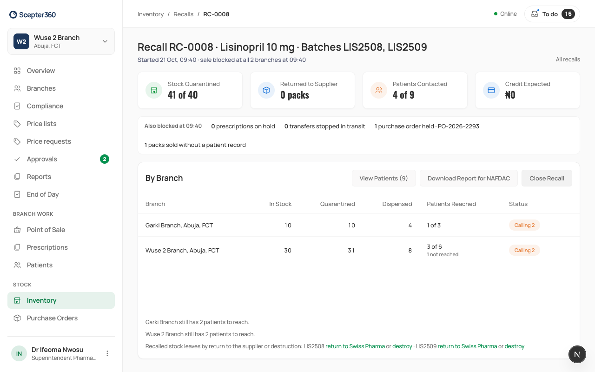Click Calling 2 status for Wuse 2 Branch

tap(524, 250)
